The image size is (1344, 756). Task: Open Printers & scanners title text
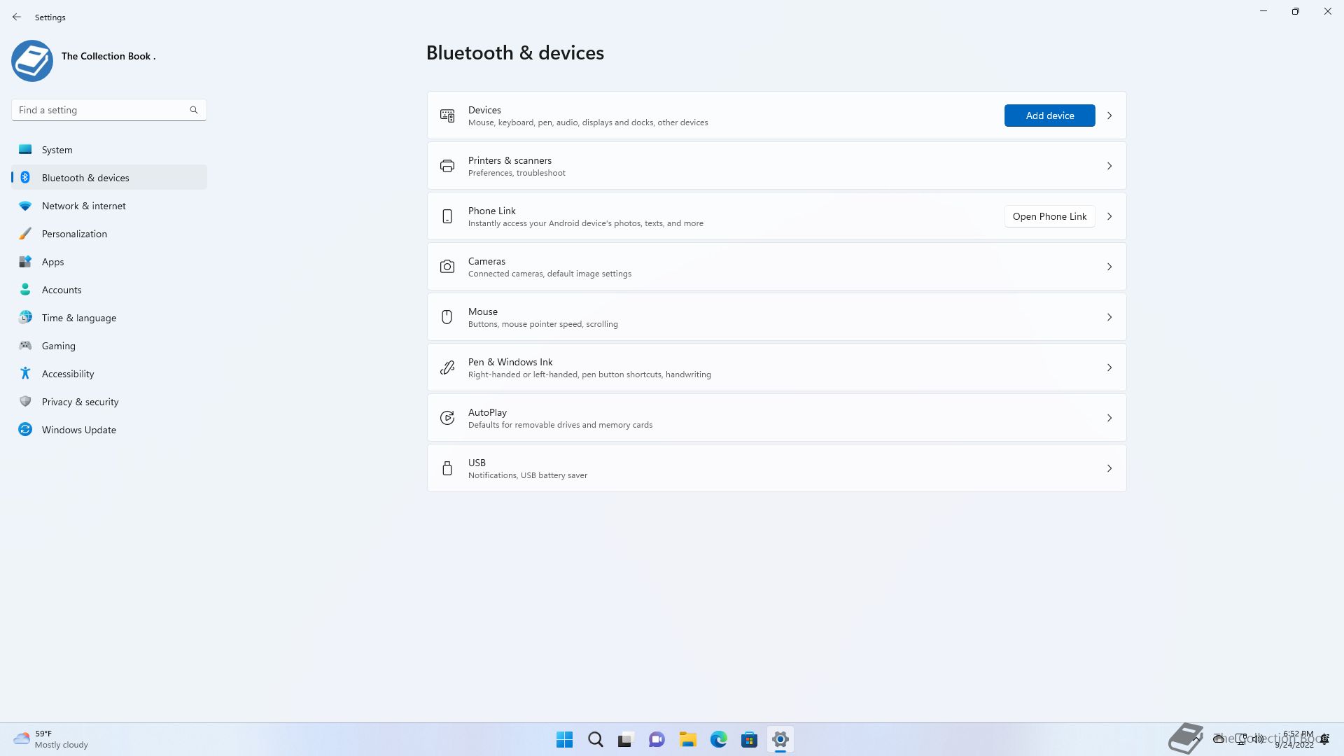point(510,160)
